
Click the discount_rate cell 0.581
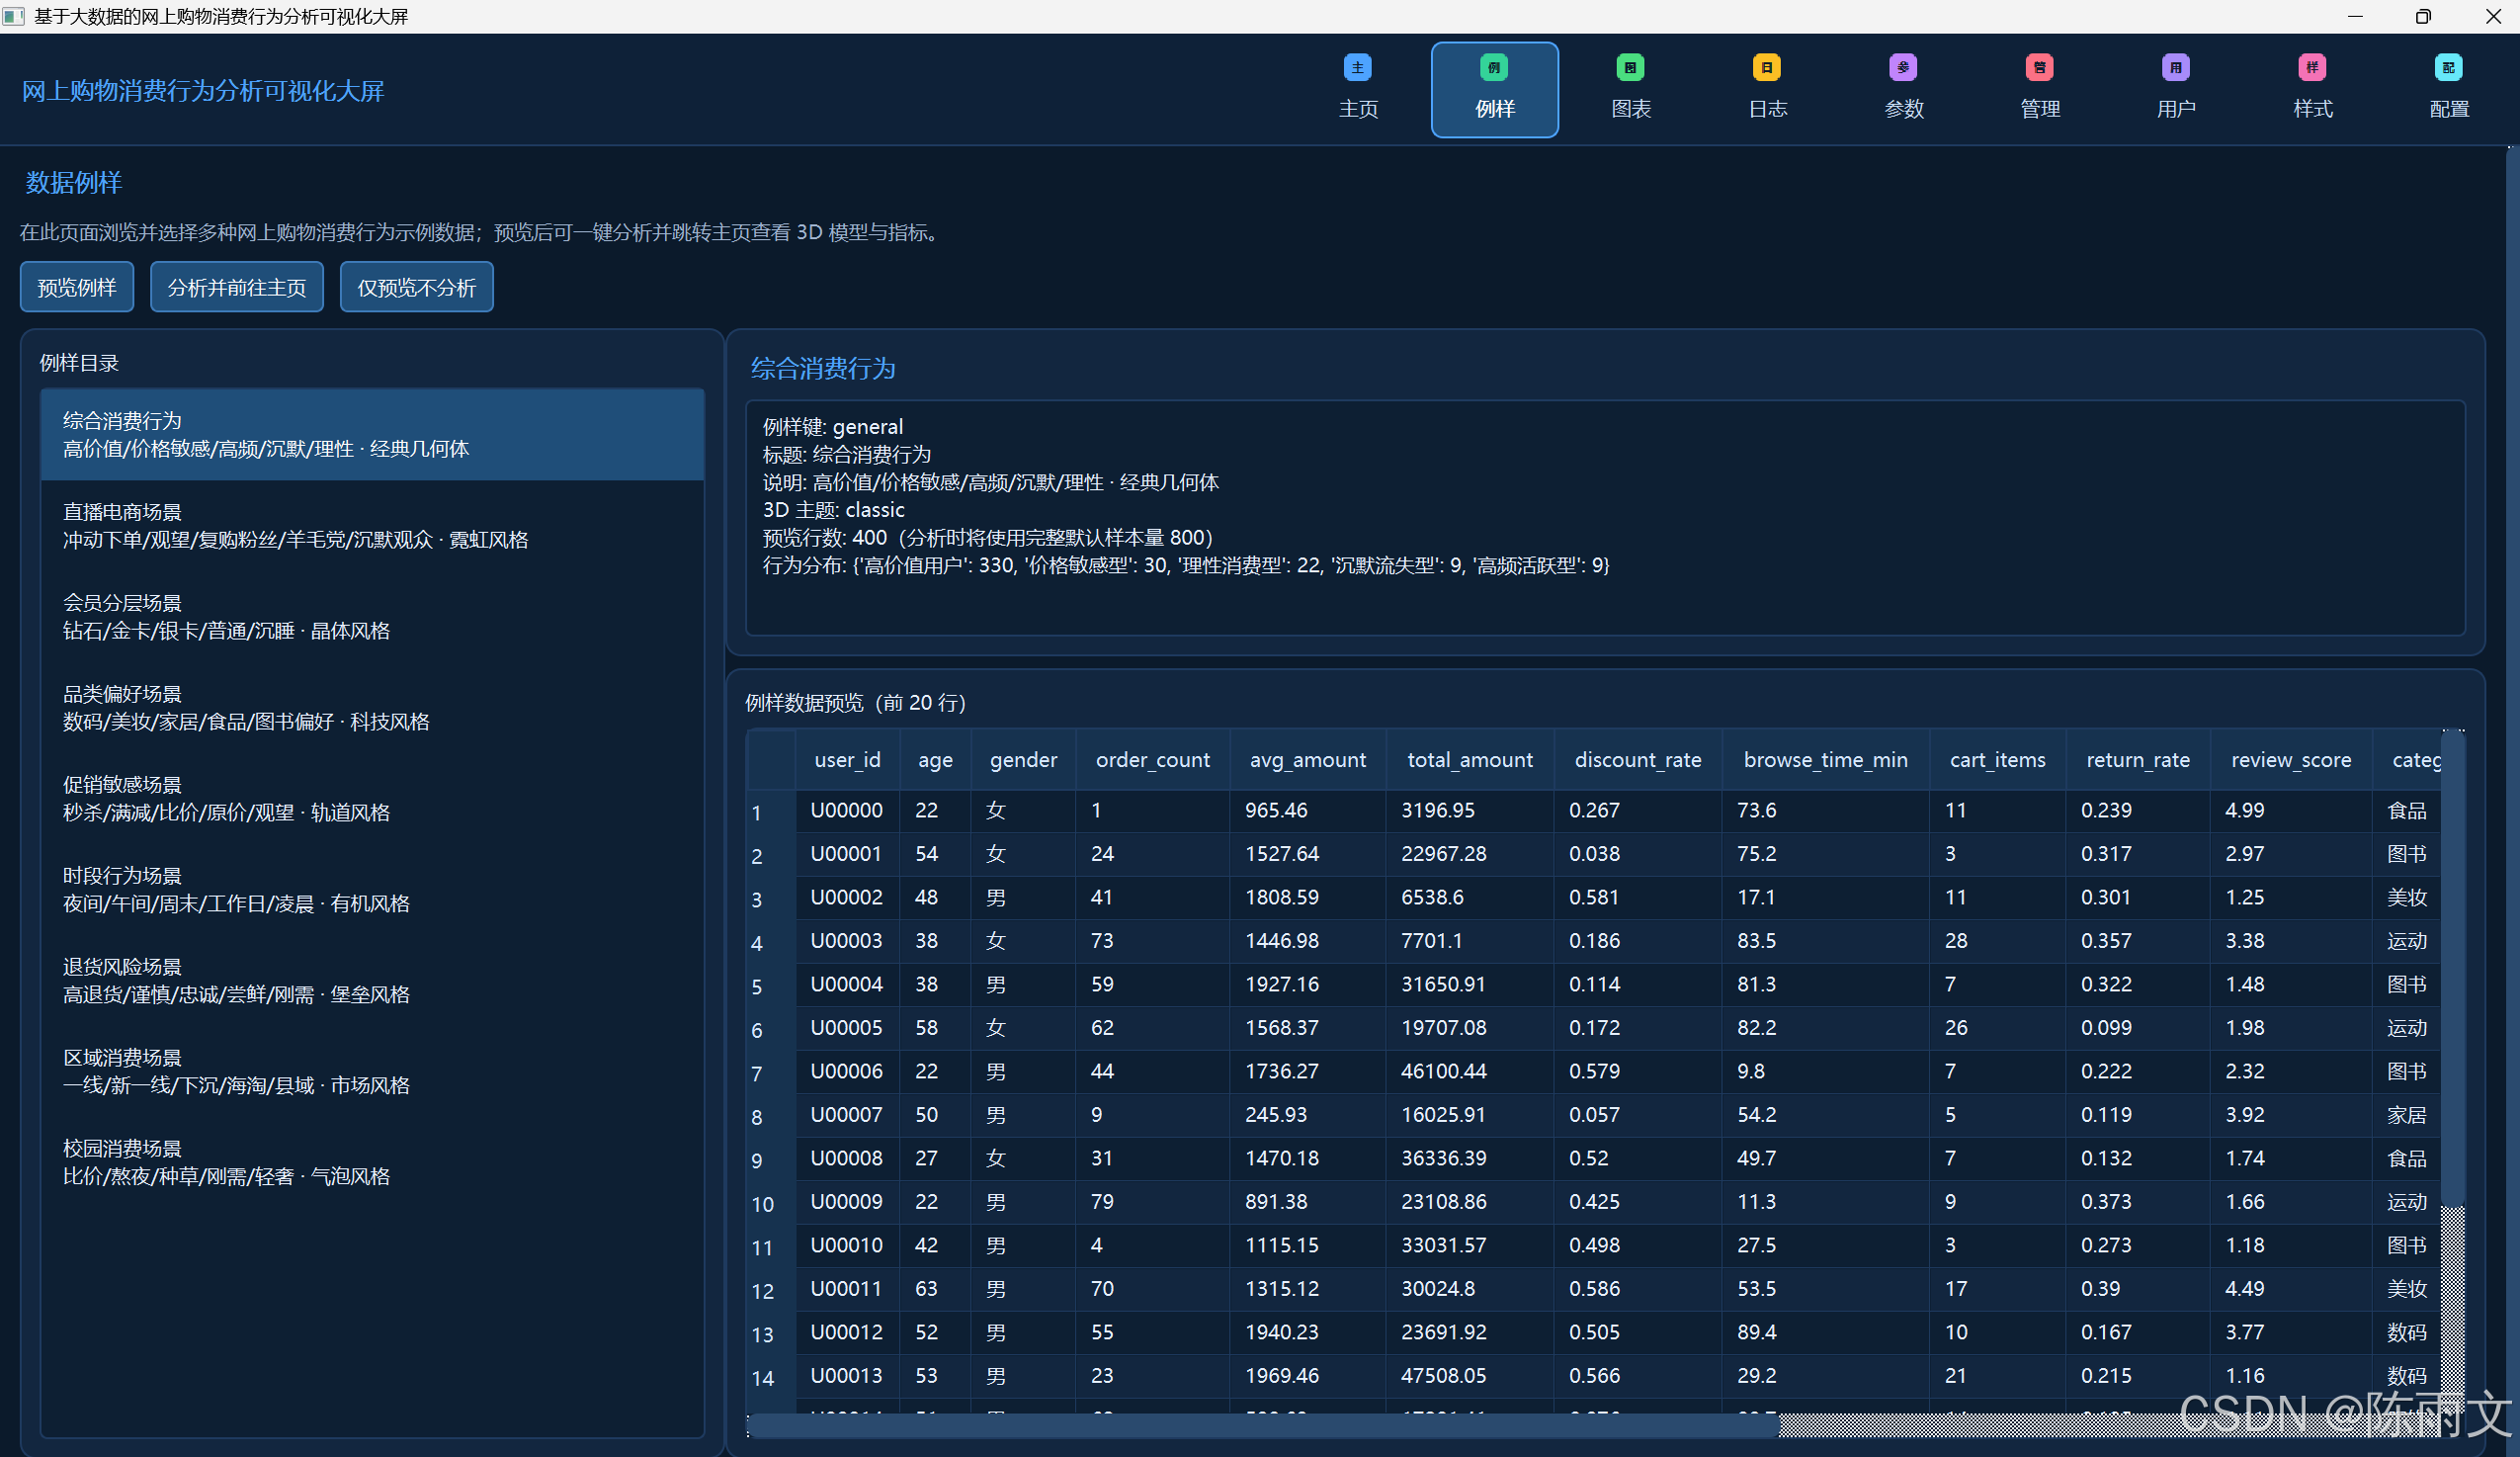1638,898
